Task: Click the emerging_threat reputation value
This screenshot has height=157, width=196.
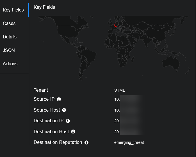Action: point(129,142)
